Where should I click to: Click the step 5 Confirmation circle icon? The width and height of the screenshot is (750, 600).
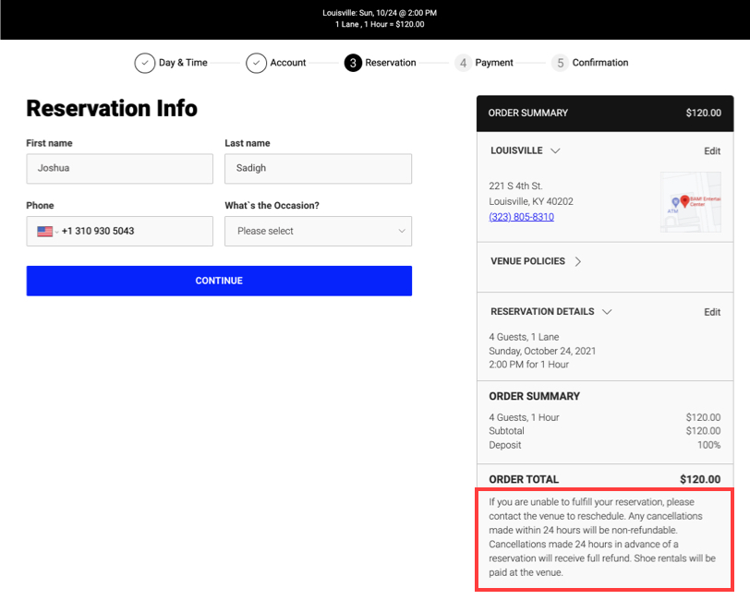[560, 63]
